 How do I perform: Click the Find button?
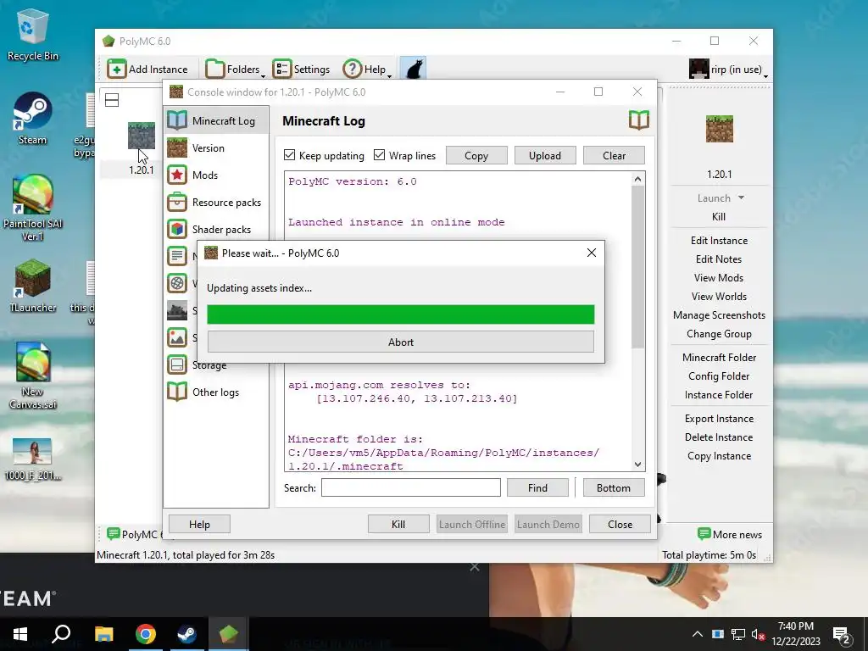(x=537, y=487)
